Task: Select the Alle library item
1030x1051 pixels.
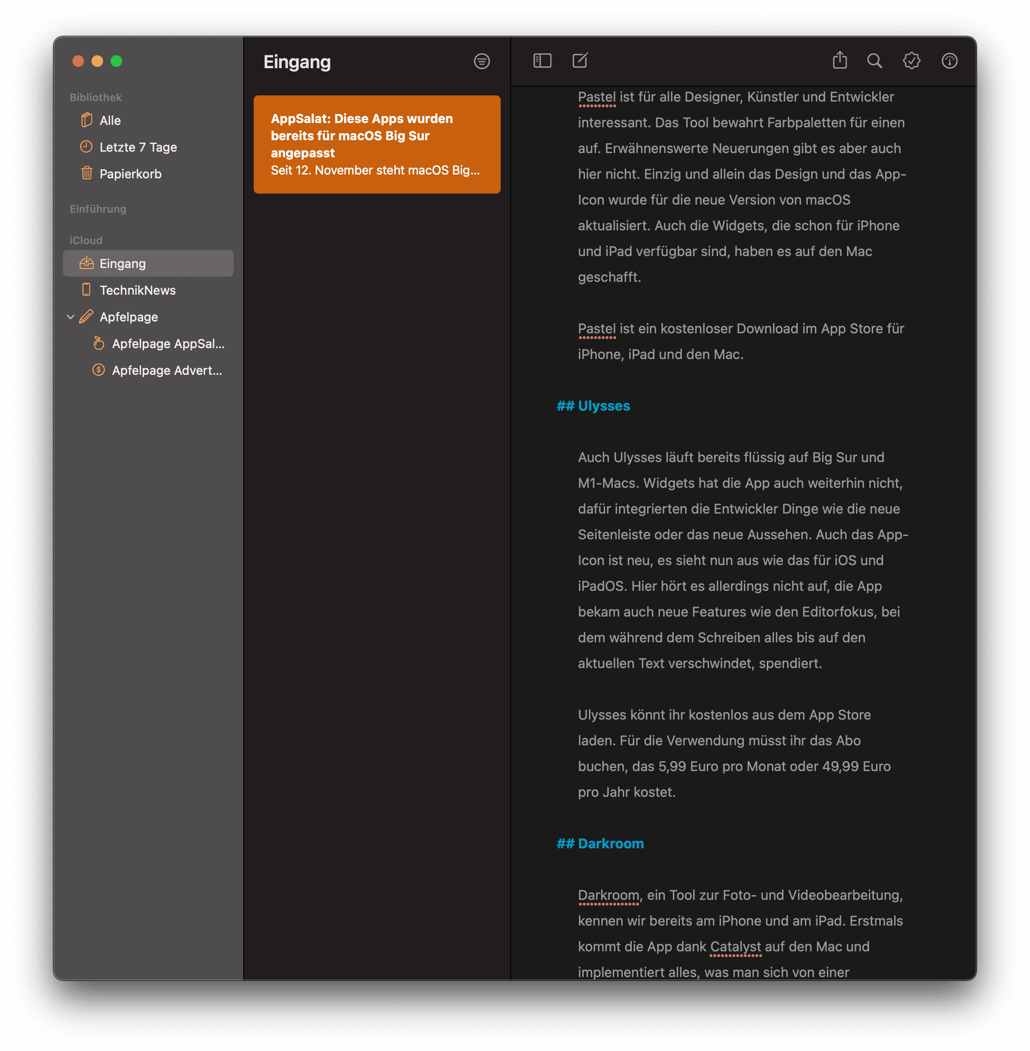Action: click(110, 121)
